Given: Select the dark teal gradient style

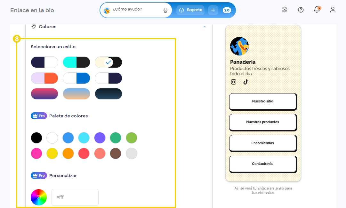Looking at the screenshot, I should 109,94.
